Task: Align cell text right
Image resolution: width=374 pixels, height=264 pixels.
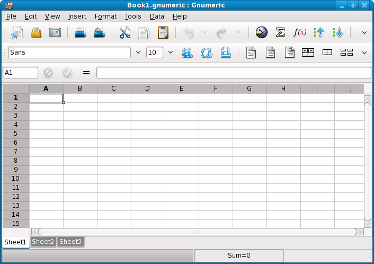Action: [289, 52]
